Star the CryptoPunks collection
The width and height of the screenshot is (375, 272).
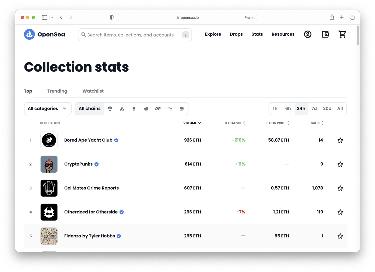tap(340, 164)
